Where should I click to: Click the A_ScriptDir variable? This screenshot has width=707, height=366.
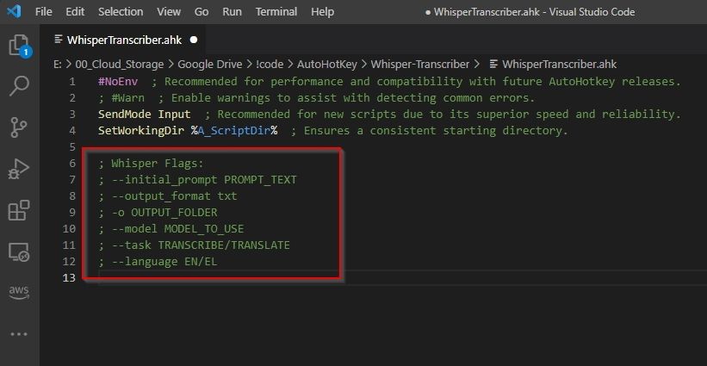[234, 131]
